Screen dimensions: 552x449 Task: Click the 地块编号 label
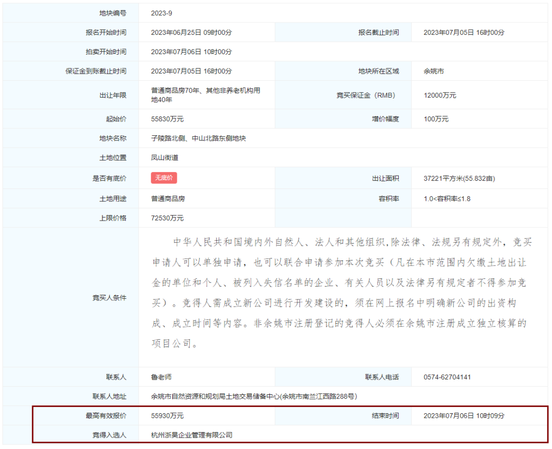coord(112,13)
